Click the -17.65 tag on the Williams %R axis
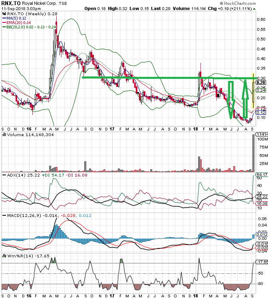This screenshot has height=299, width=268. click(262, 262)
